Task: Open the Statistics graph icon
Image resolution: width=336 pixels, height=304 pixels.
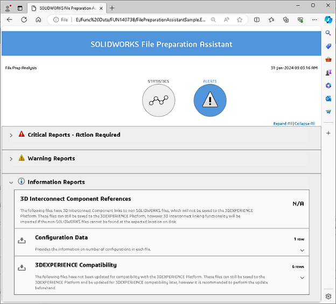Action: (x=158, y=101)
